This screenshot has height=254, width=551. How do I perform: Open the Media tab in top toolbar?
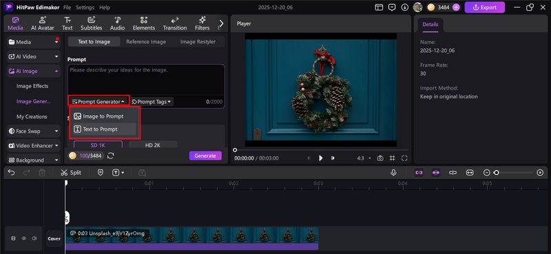coord(15,23)
